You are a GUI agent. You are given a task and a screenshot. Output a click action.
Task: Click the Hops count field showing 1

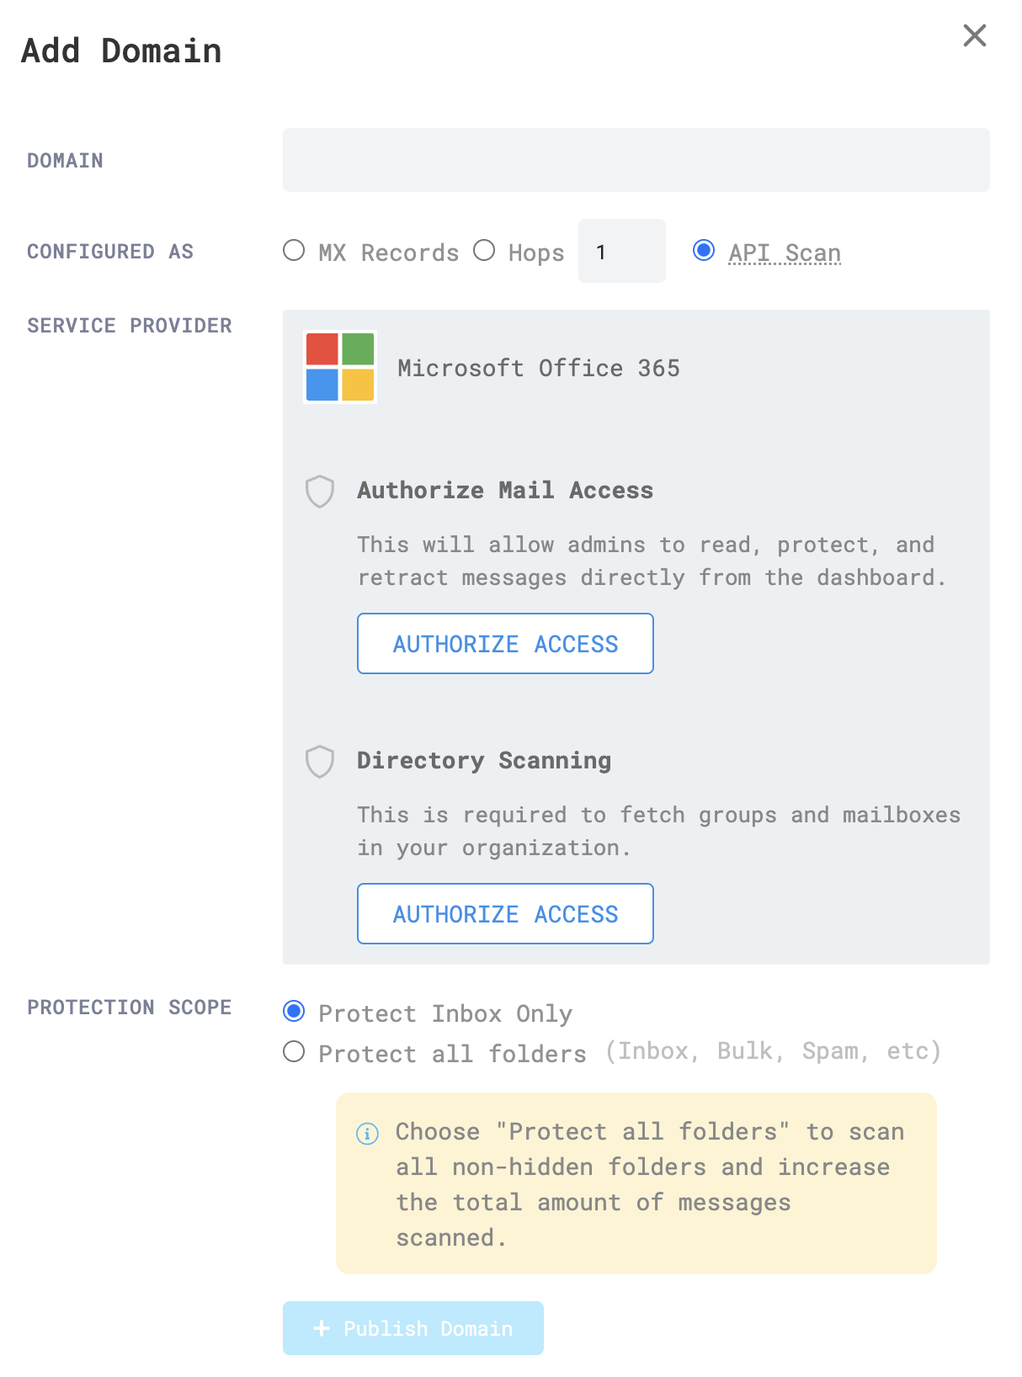621,250
